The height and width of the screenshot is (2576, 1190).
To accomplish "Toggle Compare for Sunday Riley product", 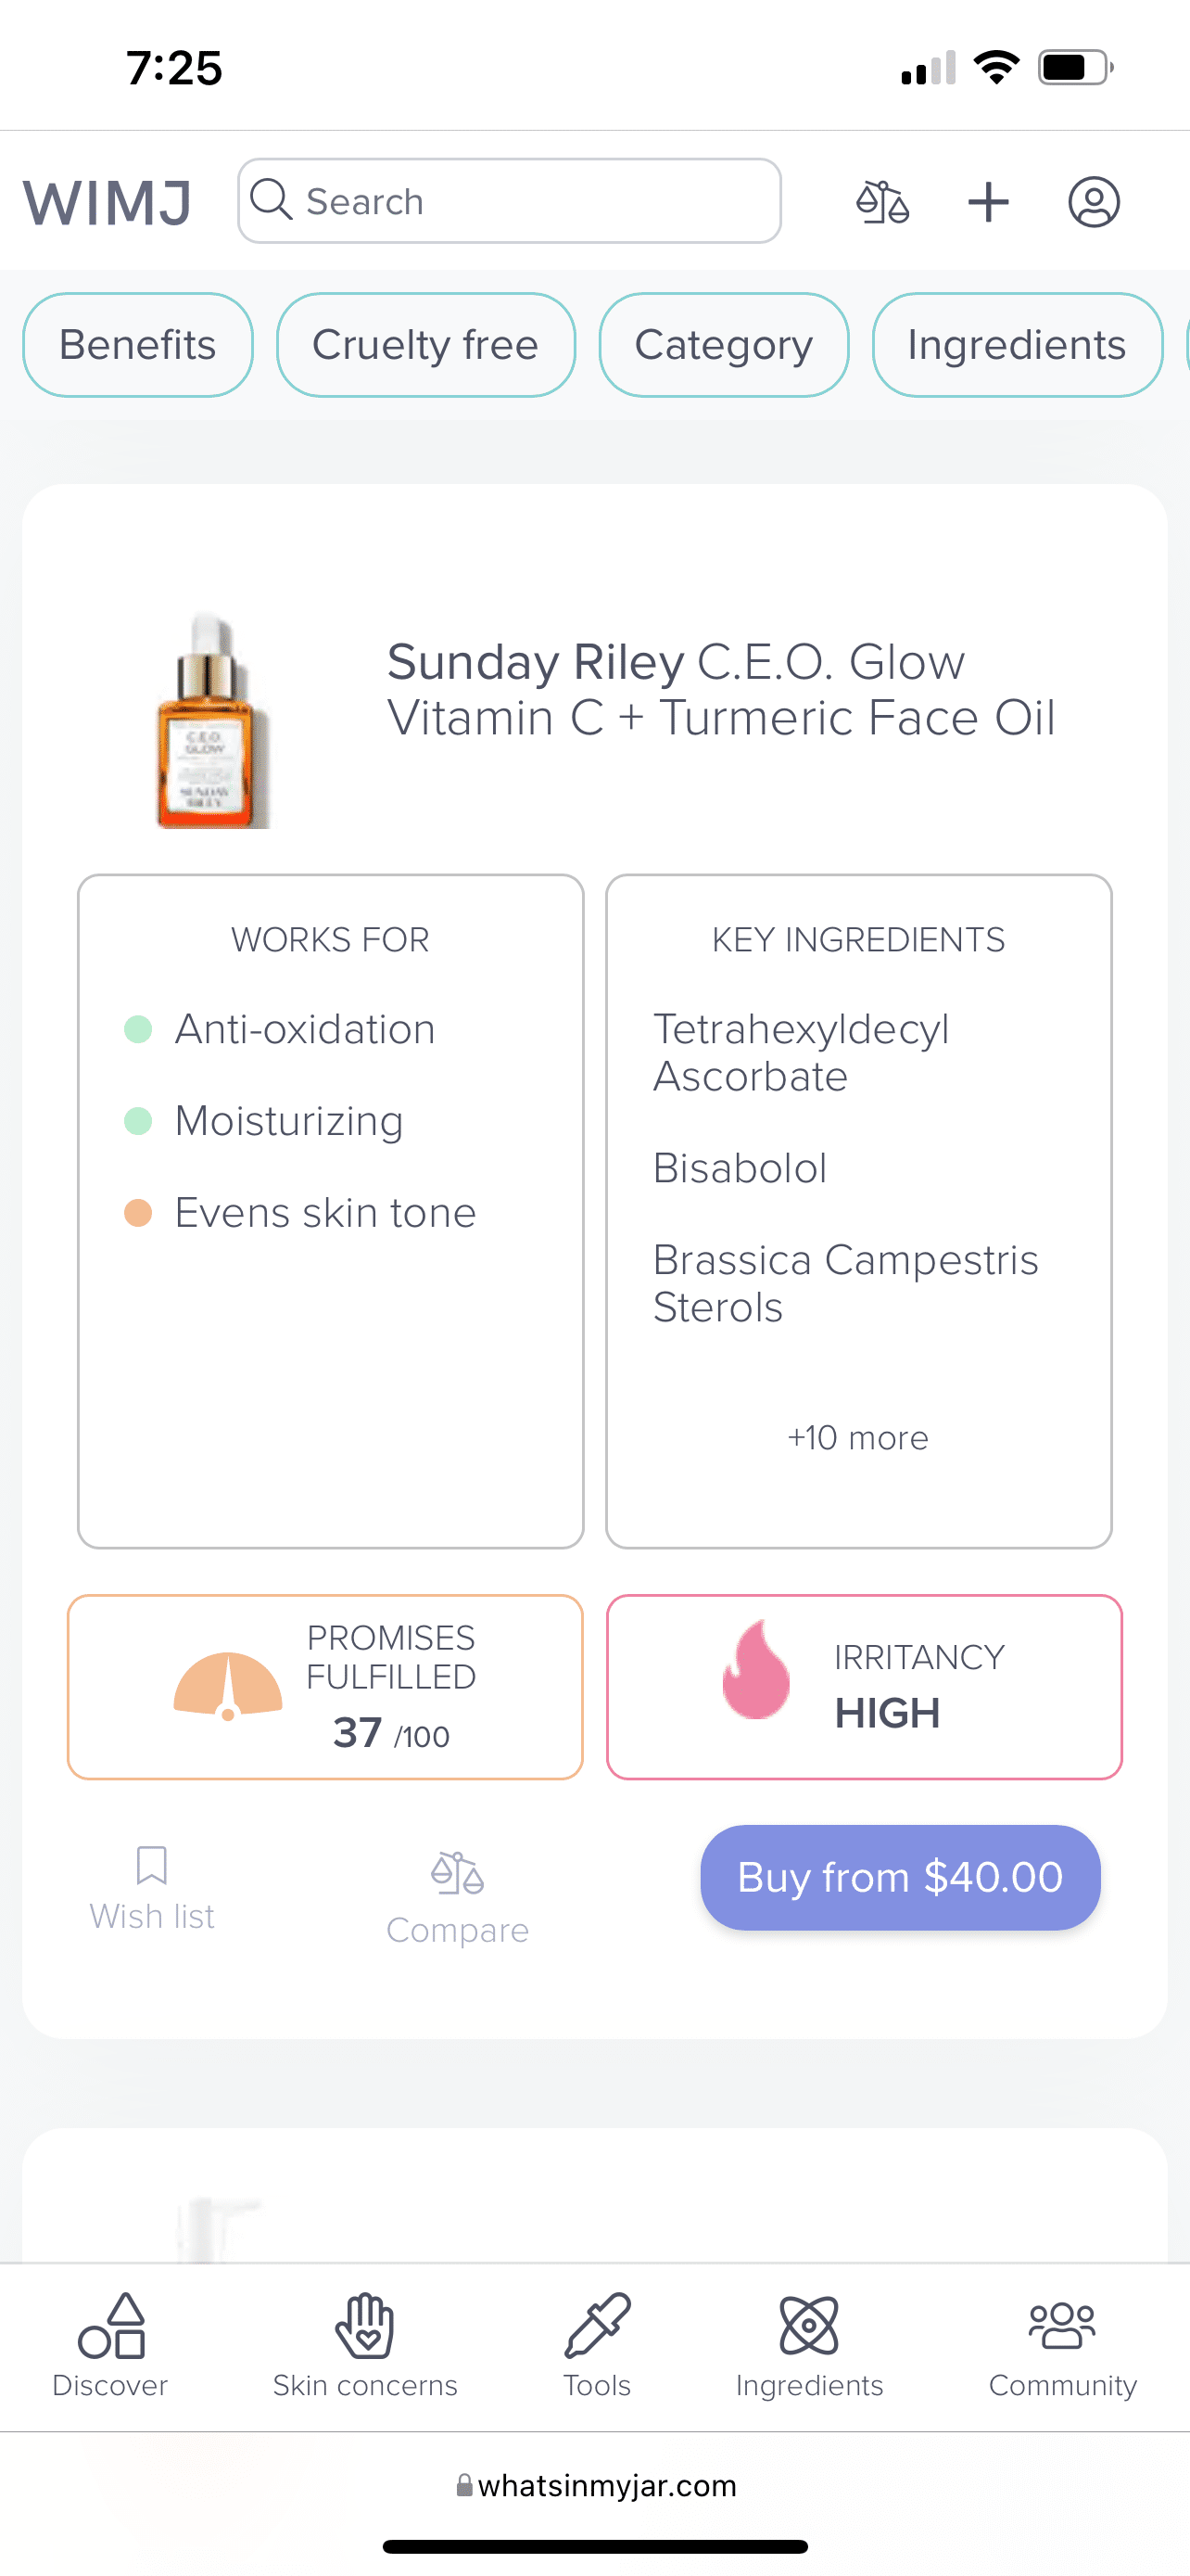I will [458, 1897].
